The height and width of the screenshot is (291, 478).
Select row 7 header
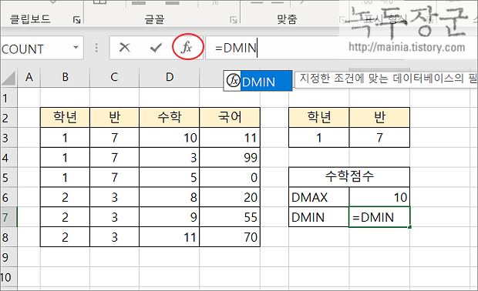pyautogui.click(x=8, y=217)
